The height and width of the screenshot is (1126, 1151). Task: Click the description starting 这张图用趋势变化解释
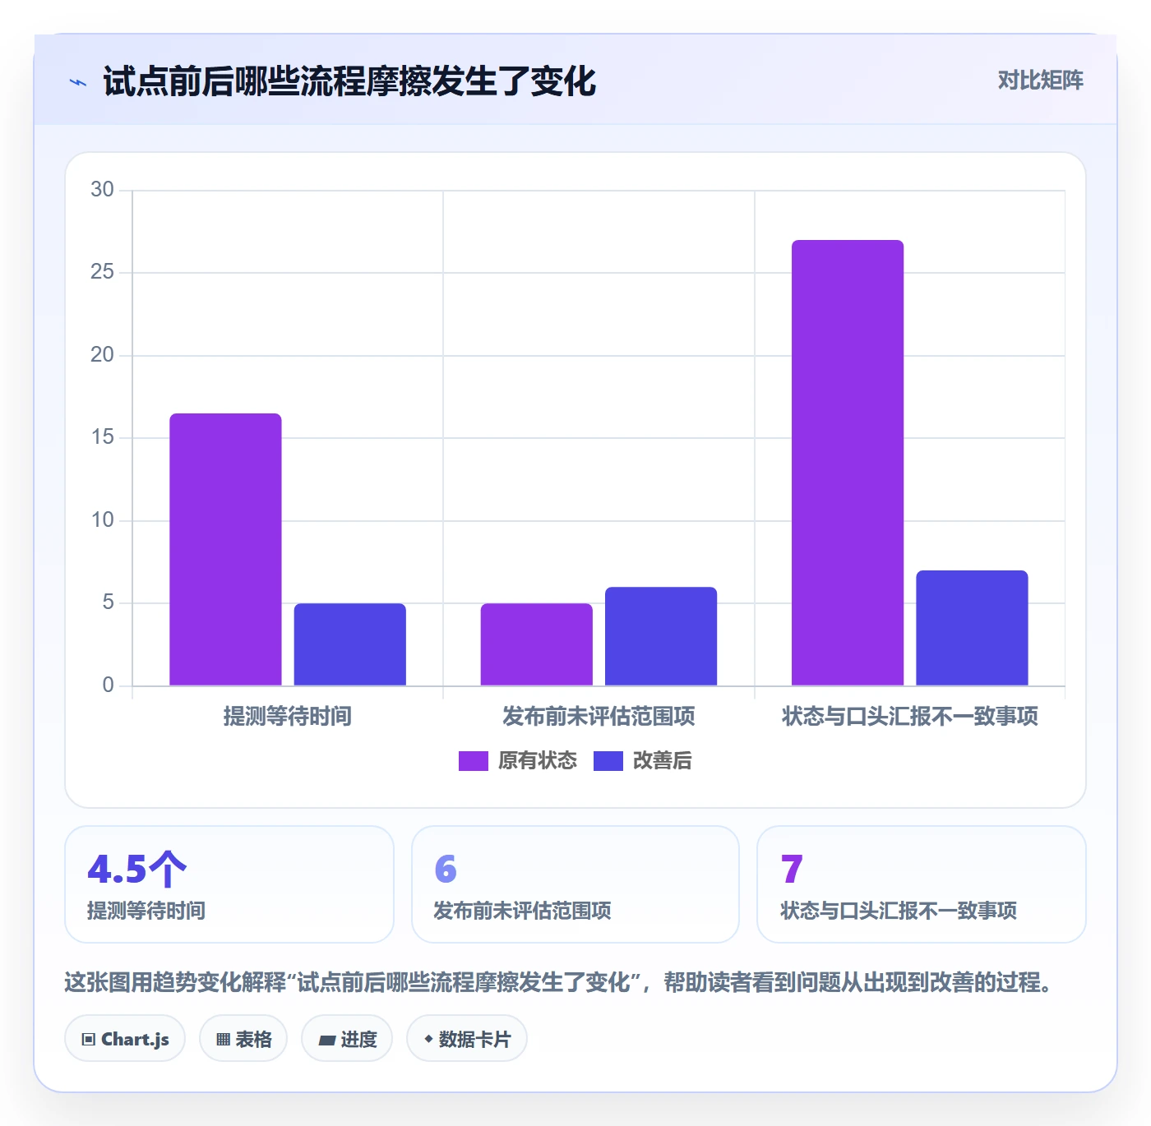click(559, 982)
